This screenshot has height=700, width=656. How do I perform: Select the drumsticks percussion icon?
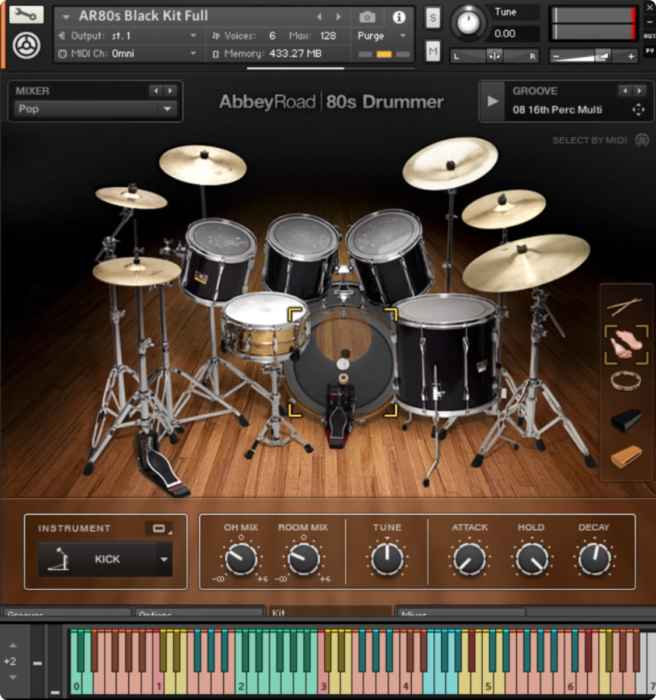[625, 306]
